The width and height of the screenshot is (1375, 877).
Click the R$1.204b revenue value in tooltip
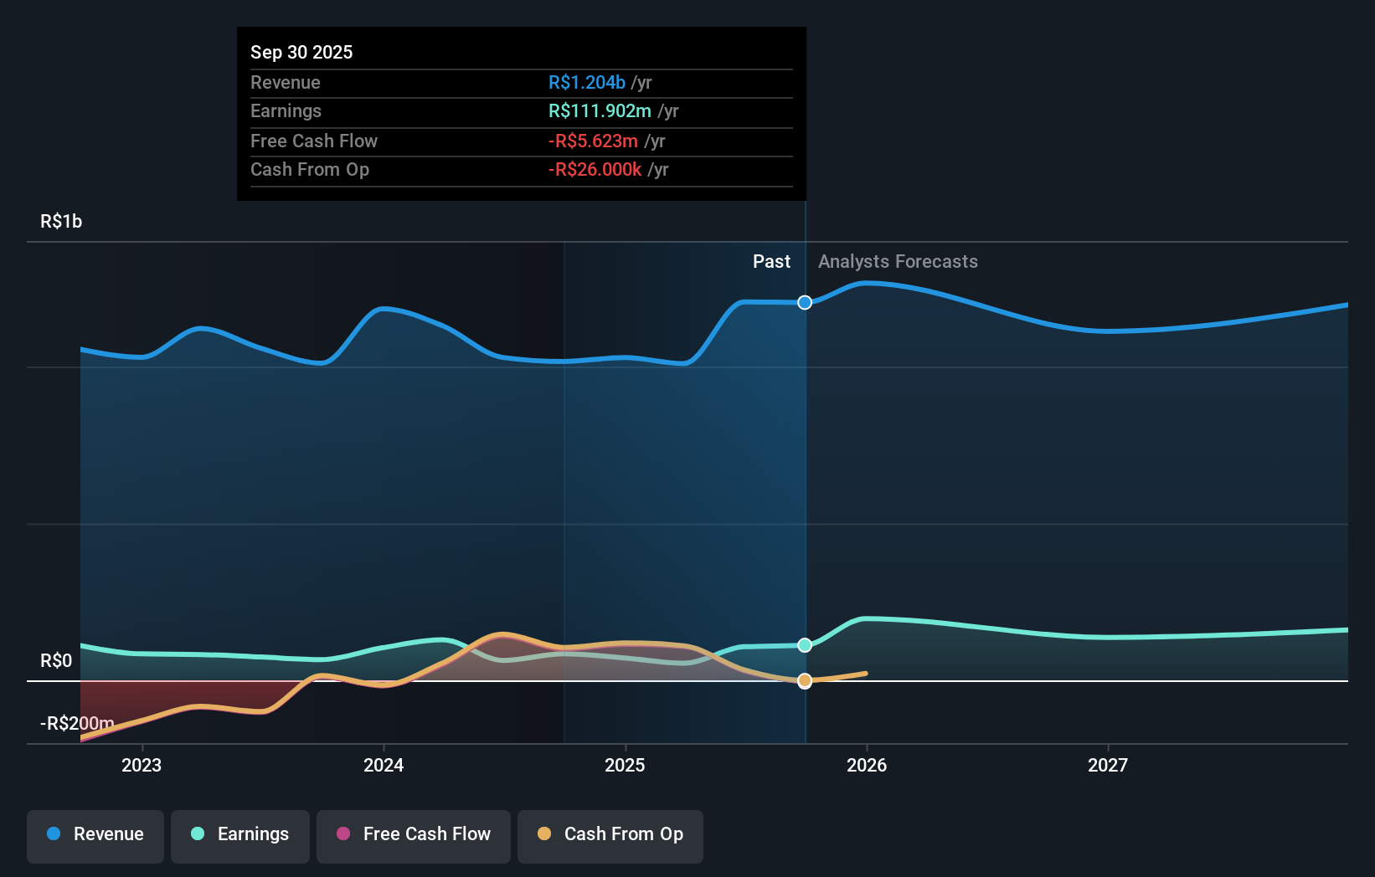(587, 83)
